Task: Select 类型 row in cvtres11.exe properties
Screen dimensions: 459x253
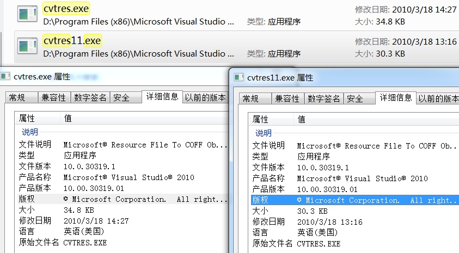Action: coord(355,157)
